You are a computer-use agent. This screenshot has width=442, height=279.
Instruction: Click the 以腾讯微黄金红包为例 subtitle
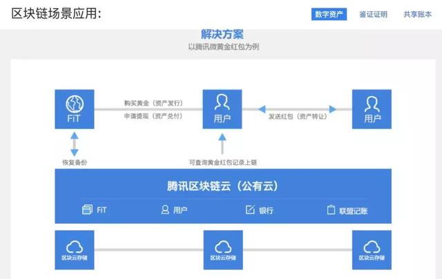click(224, 47)
